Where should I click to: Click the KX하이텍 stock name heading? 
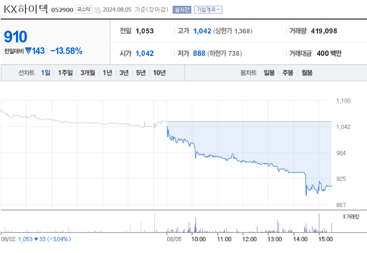tap(26, 9)
